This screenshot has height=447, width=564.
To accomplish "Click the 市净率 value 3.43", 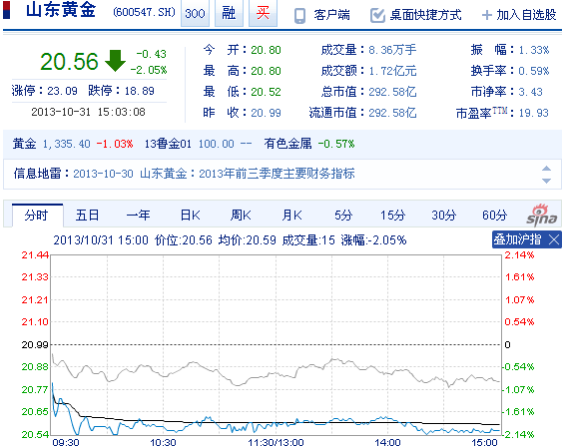I will point(530,92).
